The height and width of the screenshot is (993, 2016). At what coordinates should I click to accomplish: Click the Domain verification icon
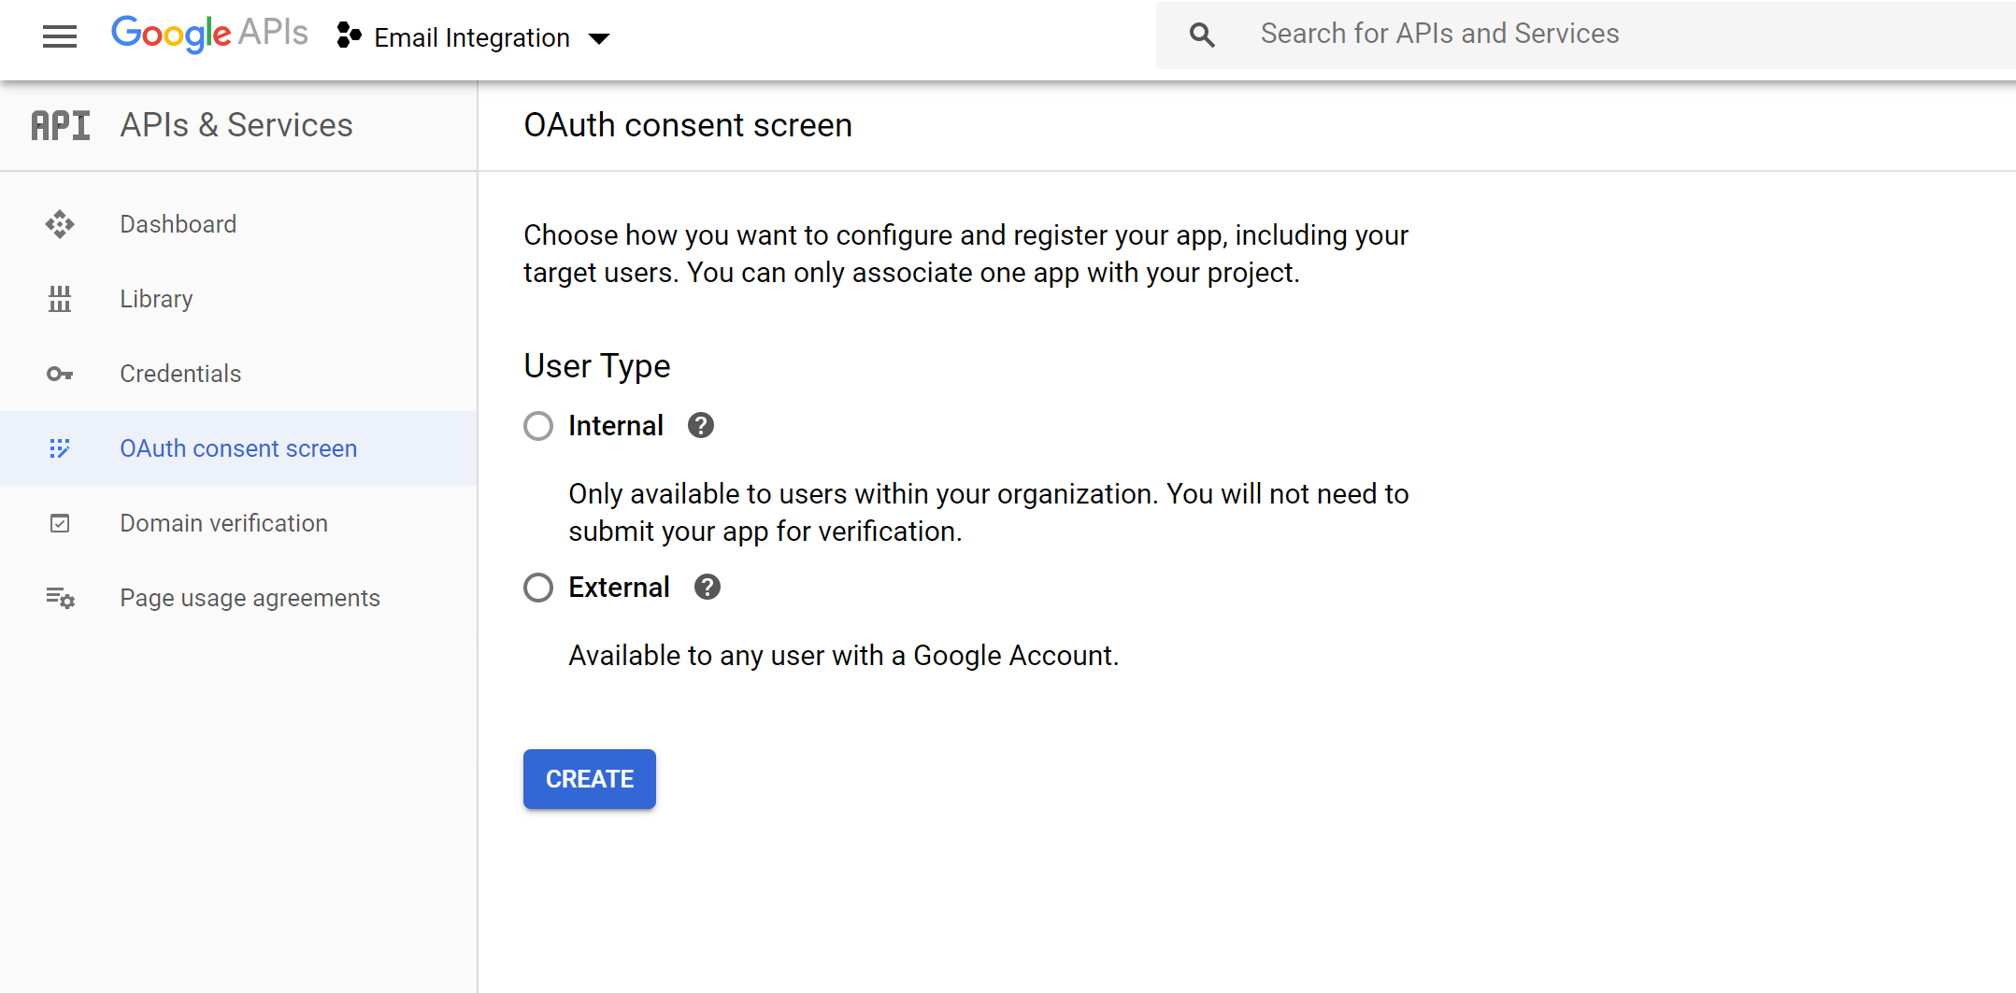(x=60, y=523)
